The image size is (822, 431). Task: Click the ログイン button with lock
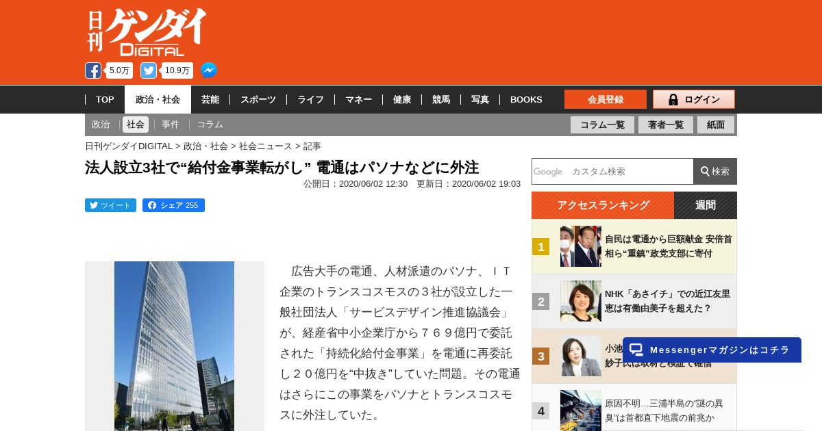click(x=694, y=99)
